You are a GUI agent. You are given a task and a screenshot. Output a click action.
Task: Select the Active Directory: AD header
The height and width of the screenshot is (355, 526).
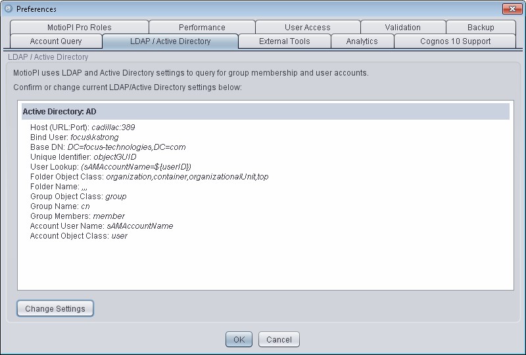(x=266, y=111)
